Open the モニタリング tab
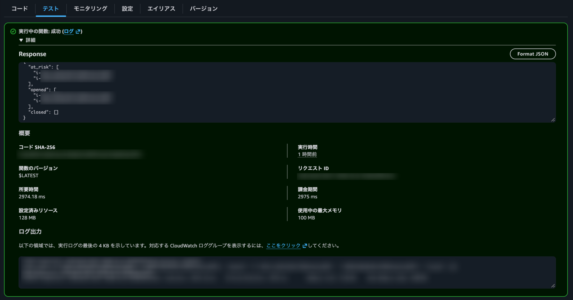The image size is (573, 300). coord(90,8)
